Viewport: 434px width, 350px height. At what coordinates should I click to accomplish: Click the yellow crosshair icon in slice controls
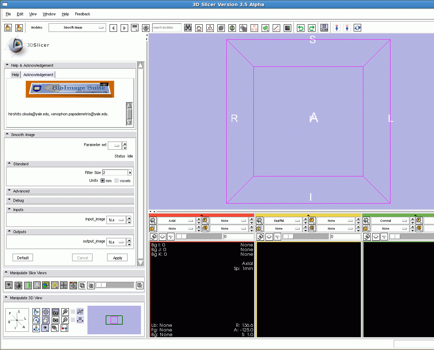[x=55, y=285]
